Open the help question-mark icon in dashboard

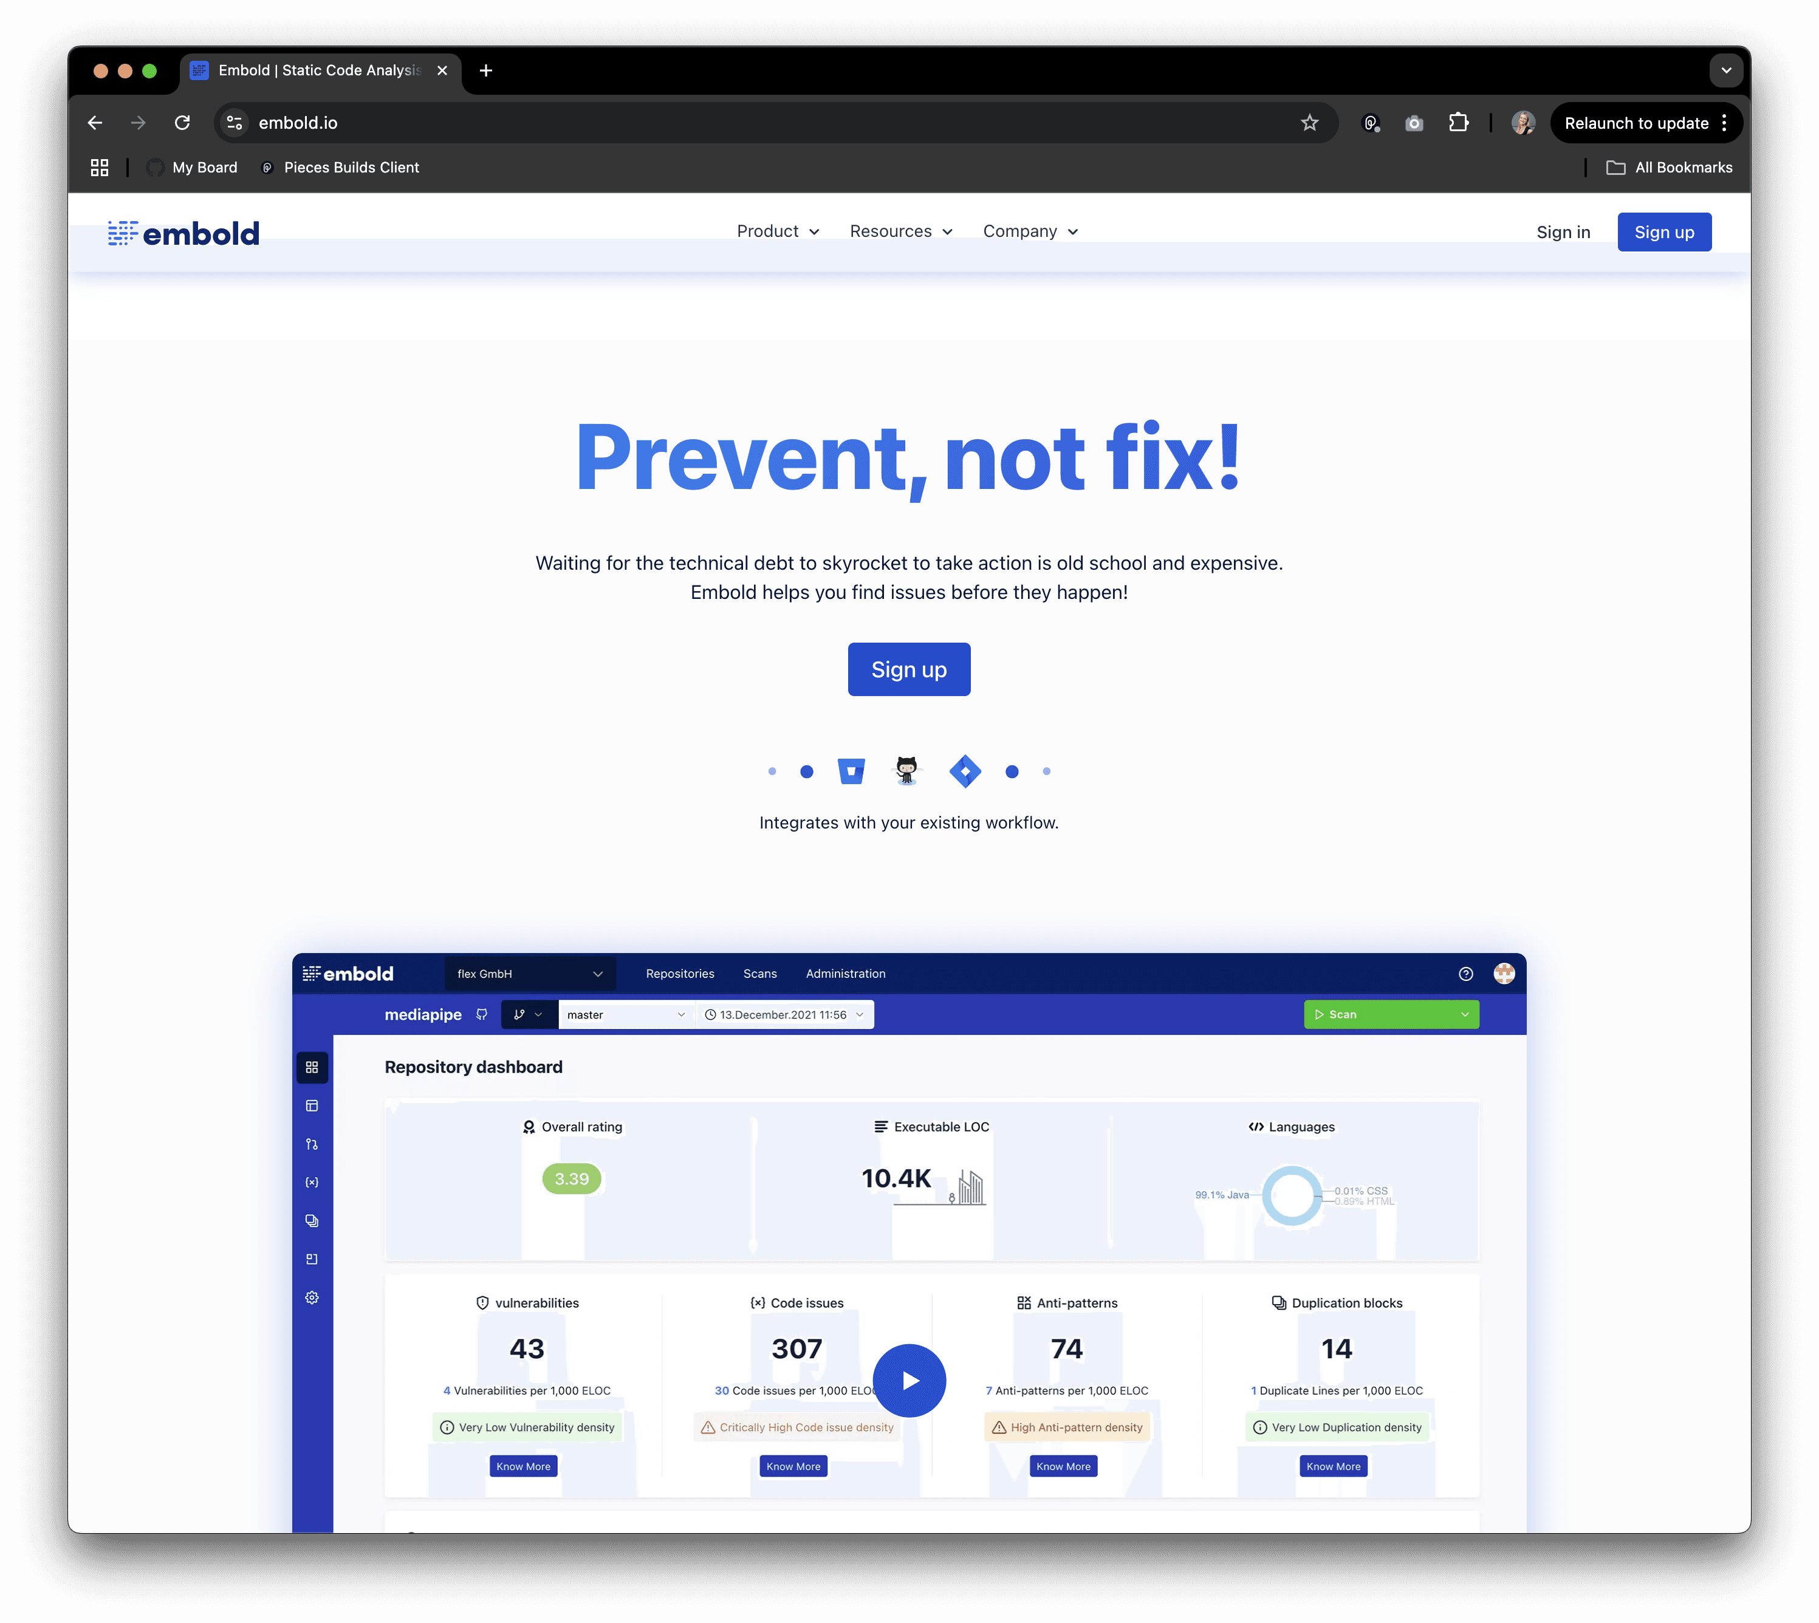pyautogui.click(x=1466, y=974)
